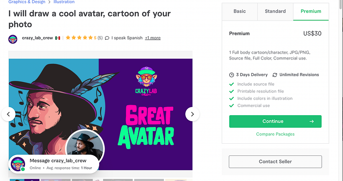
Task: Open the main cartoon avatar gallery image
Action: [x=100, y=109]
